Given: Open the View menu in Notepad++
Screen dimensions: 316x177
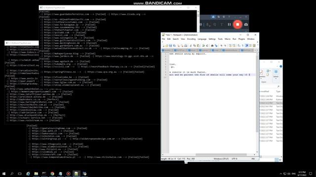Looking at the screenshot, I should (x=183, y=39).
